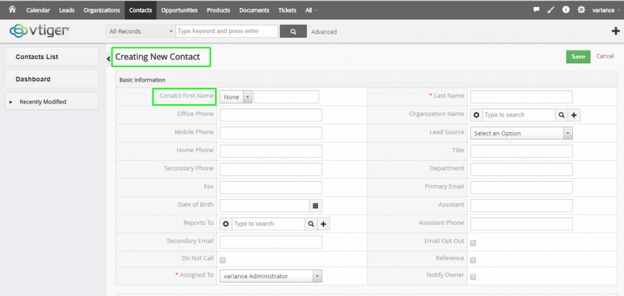Search Reports To with magnifier icon
Image resolution: width=624 pixels, height=296 pixels.
[x=311, y=224]
